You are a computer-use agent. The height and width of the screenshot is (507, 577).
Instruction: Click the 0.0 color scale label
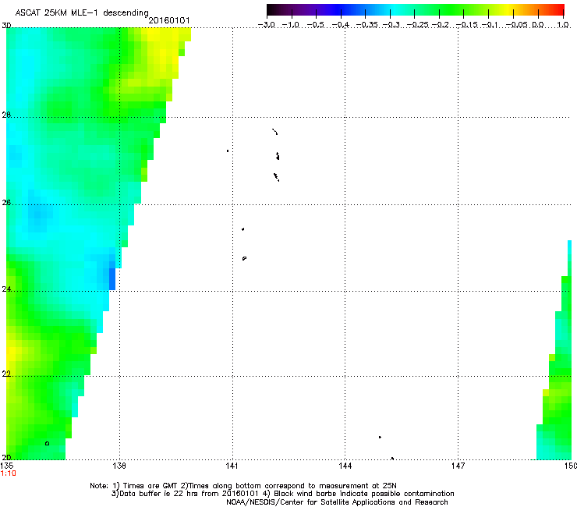(538, 25)
